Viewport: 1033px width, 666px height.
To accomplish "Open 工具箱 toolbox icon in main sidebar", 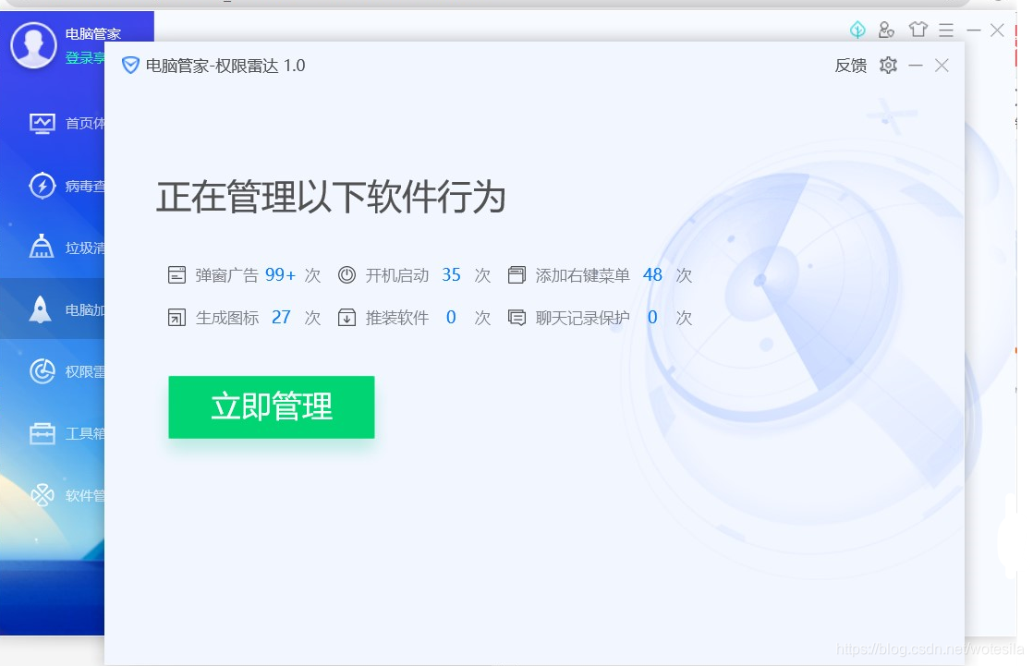I will tap(43, 433).
